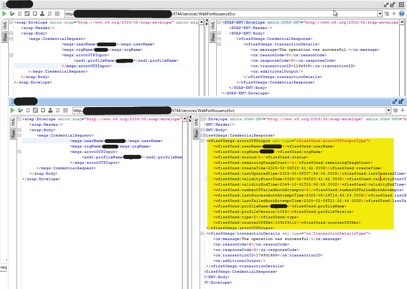This screenshot has width=407, height=289.
Task: Click scroll-up arrow of upper response editor
Action: click(x=402, y=22)
